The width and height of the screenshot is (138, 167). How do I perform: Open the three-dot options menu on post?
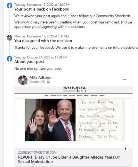point(124,79)
